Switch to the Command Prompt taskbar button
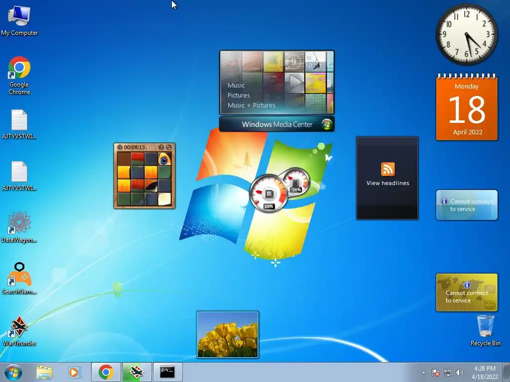The image size is (510, 382). pos(167,372)
